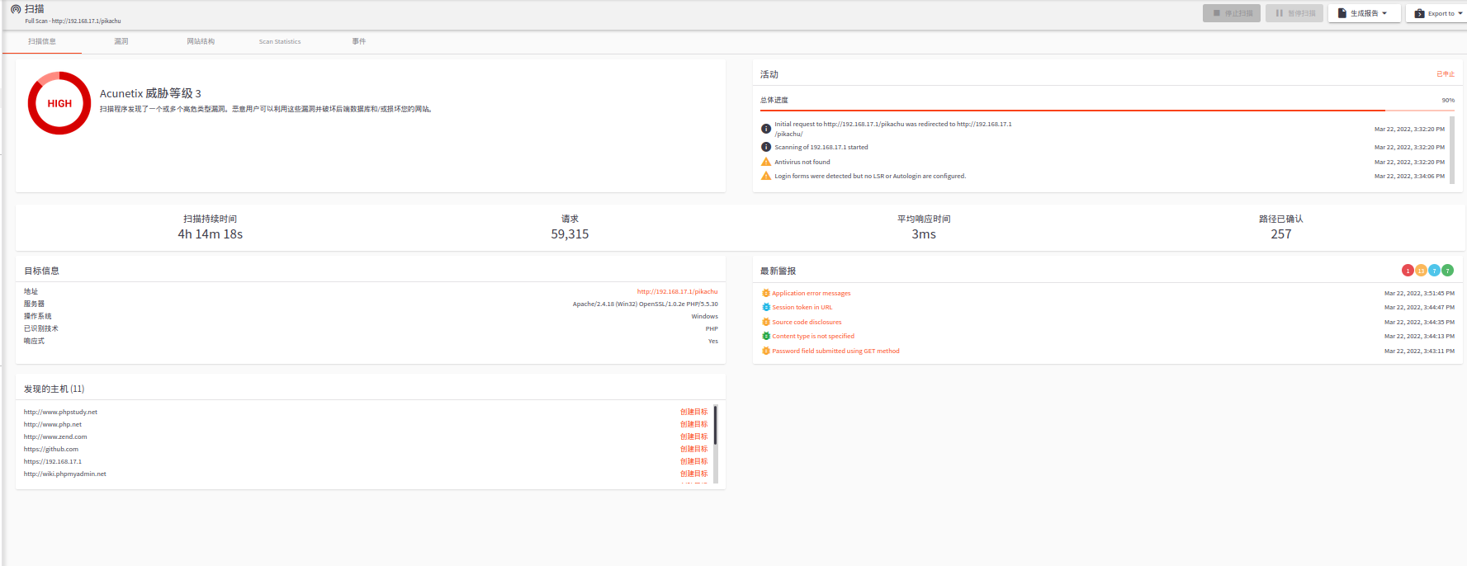Open the Export to dropdown
The height and width of the screenshot is (566, 1467).
(1438, 13)
